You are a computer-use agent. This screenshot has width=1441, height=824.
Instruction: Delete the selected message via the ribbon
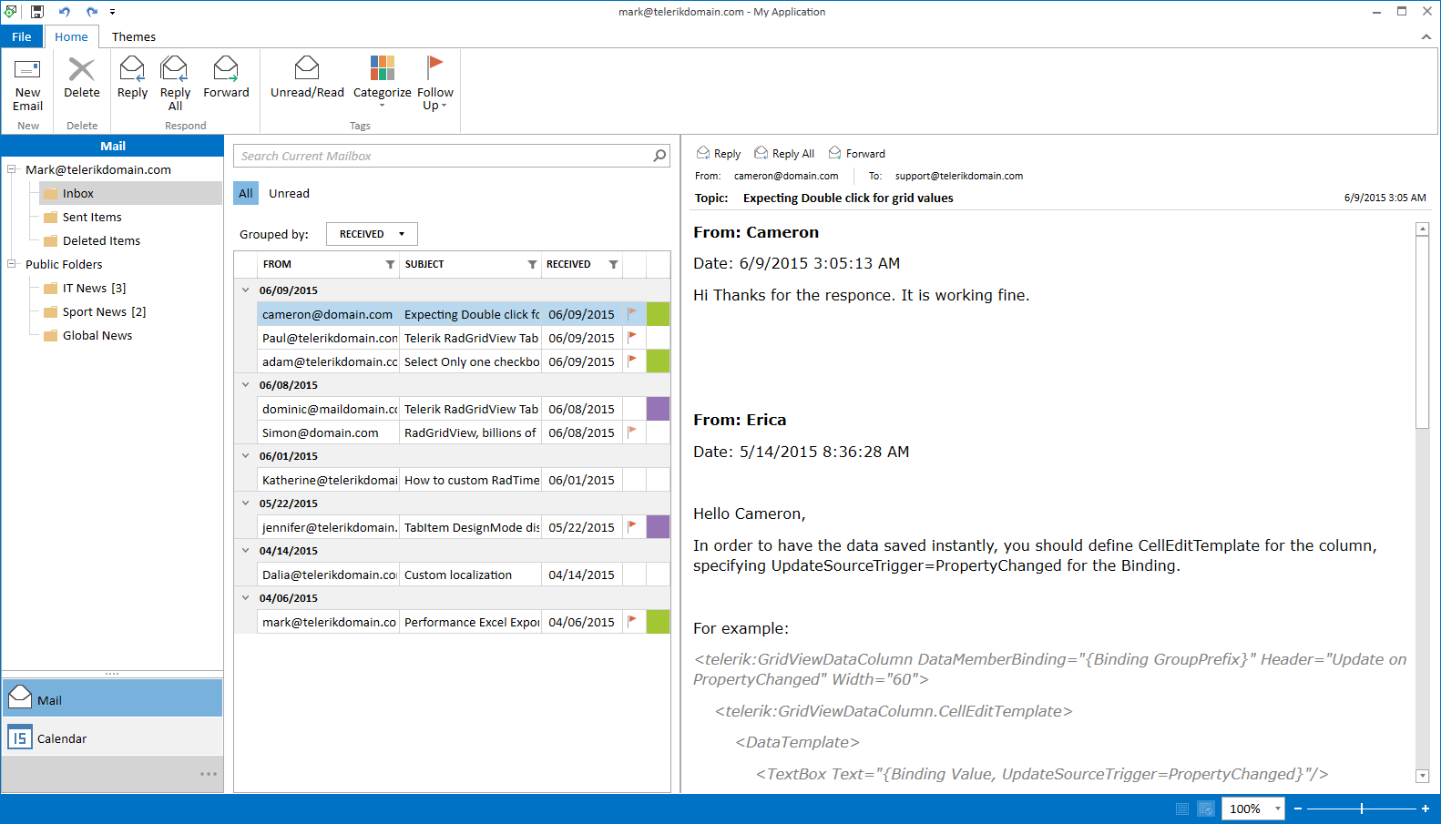coord(82,77)
